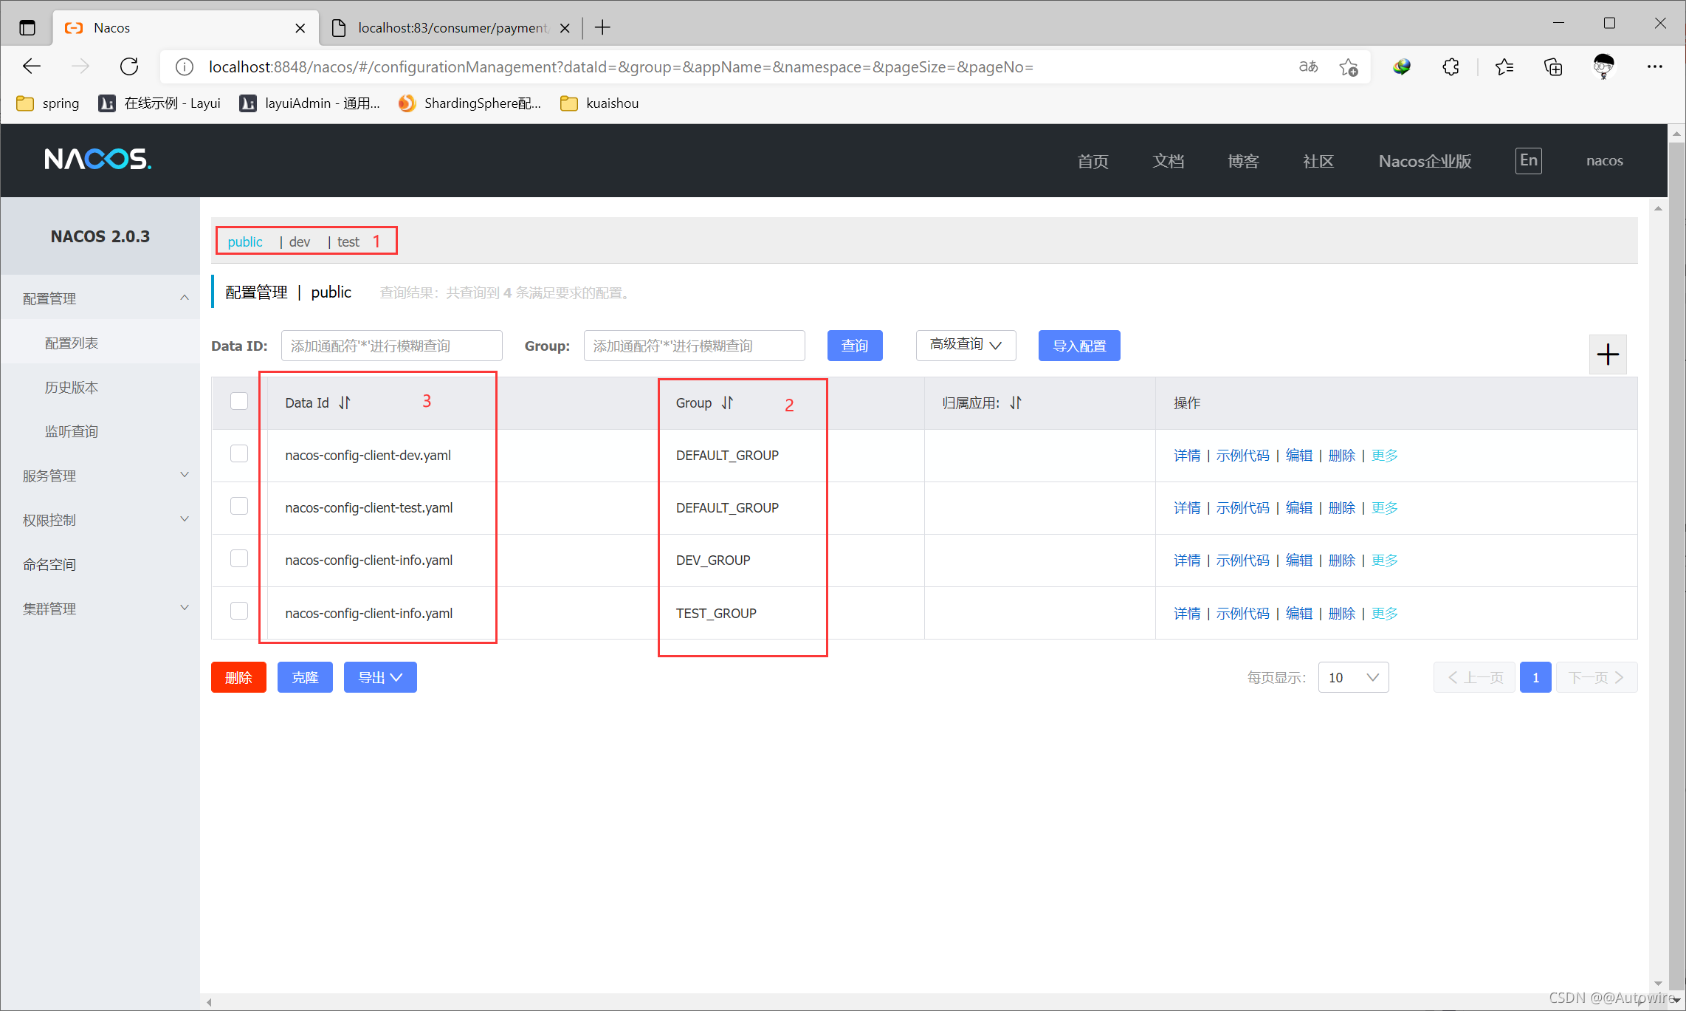1686x1011 pixels.
Task: Open 文档 in top navigation
Action: point(1168,161)
